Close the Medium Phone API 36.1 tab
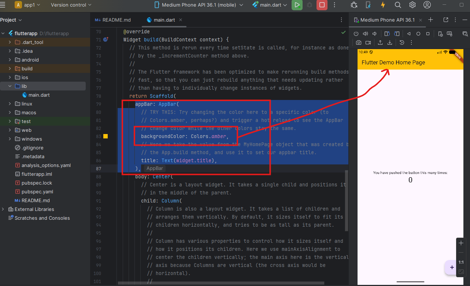The image size is (470, 286). click(421, 20)
